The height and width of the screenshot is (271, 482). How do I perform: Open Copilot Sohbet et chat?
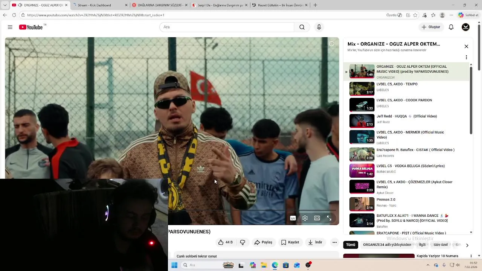[x=468, y=15]
